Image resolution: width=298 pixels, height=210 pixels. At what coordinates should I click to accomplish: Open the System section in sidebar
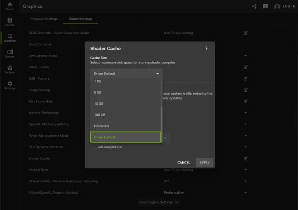pos(10,54)
